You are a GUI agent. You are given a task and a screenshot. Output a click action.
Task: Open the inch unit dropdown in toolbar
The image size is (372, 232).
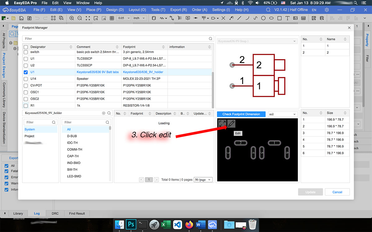tap(139, 18)
